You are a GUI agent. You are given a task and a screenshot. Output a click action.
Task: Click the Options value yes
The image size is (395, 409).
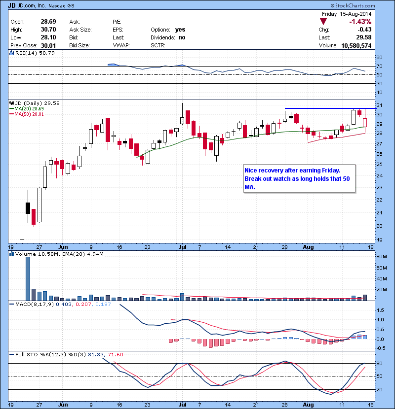(180, 30)
